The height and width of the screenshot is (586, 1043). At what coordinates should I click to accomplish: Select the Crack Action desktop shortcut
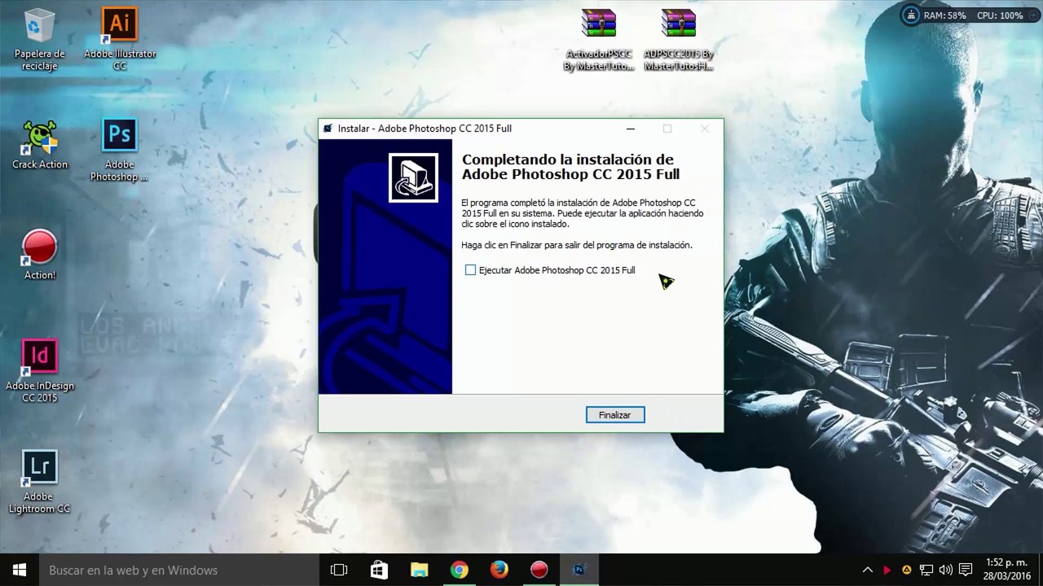click(40, 145)
